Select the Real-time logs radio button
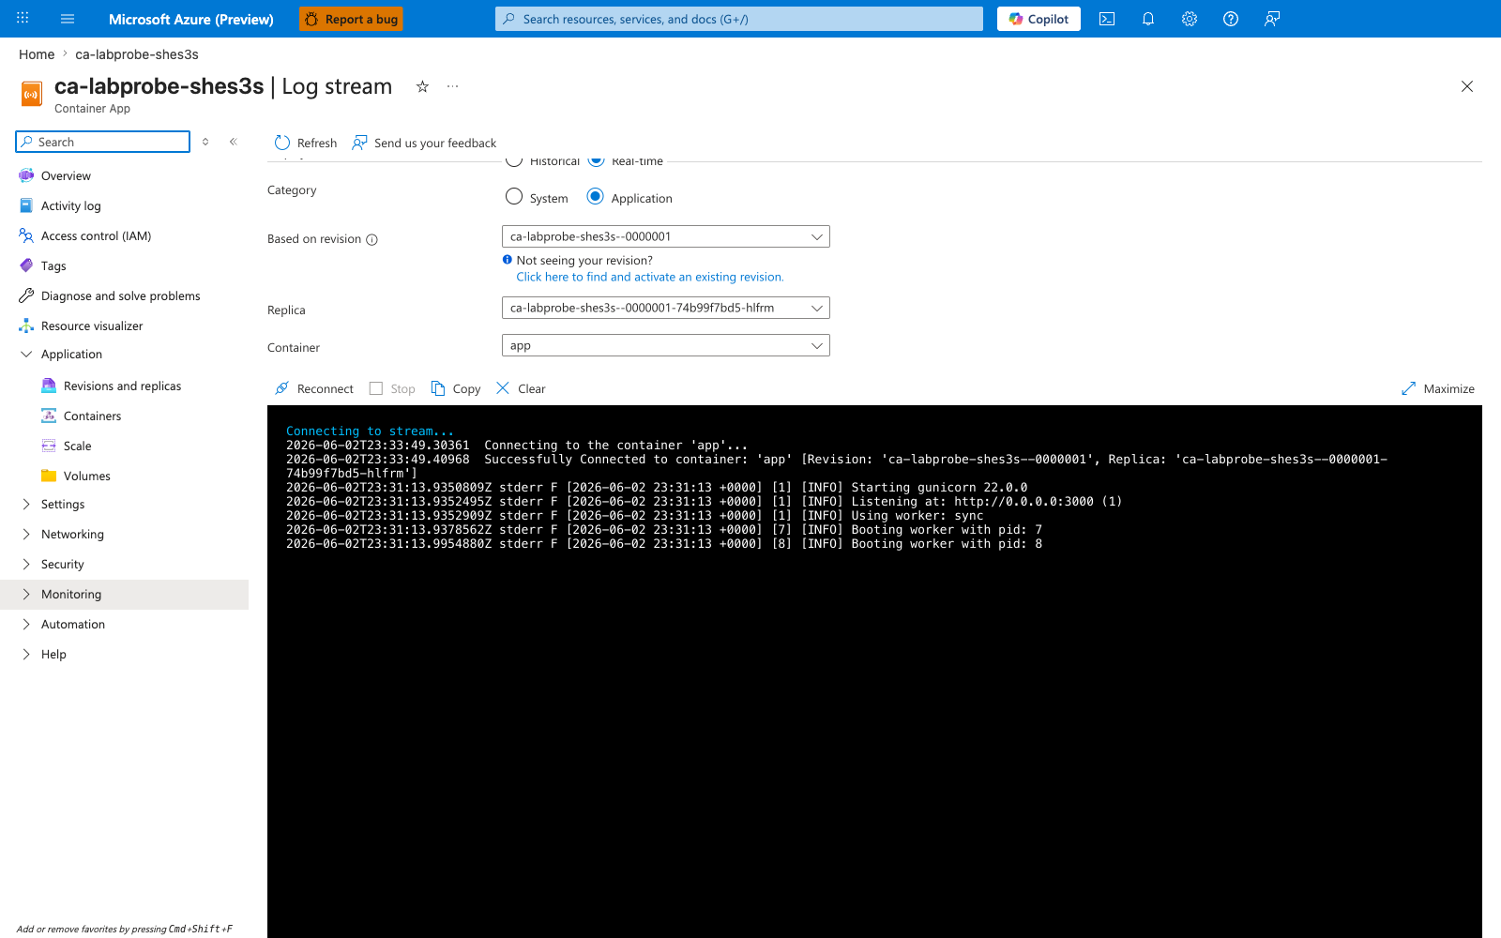Screen dimensions: 1501x938 pos(596,161)
